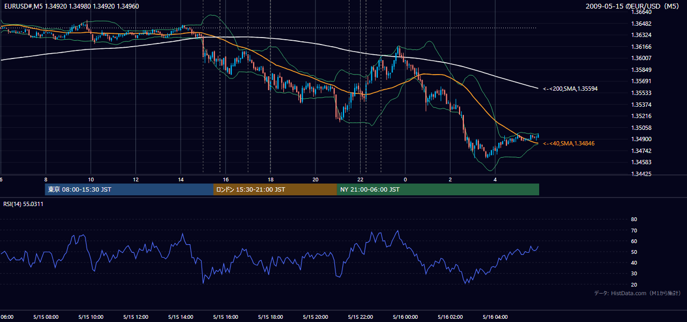Click price axis label 1.36482
The height and width of the screenshot is (322, 687).
(x=641, y=24)
